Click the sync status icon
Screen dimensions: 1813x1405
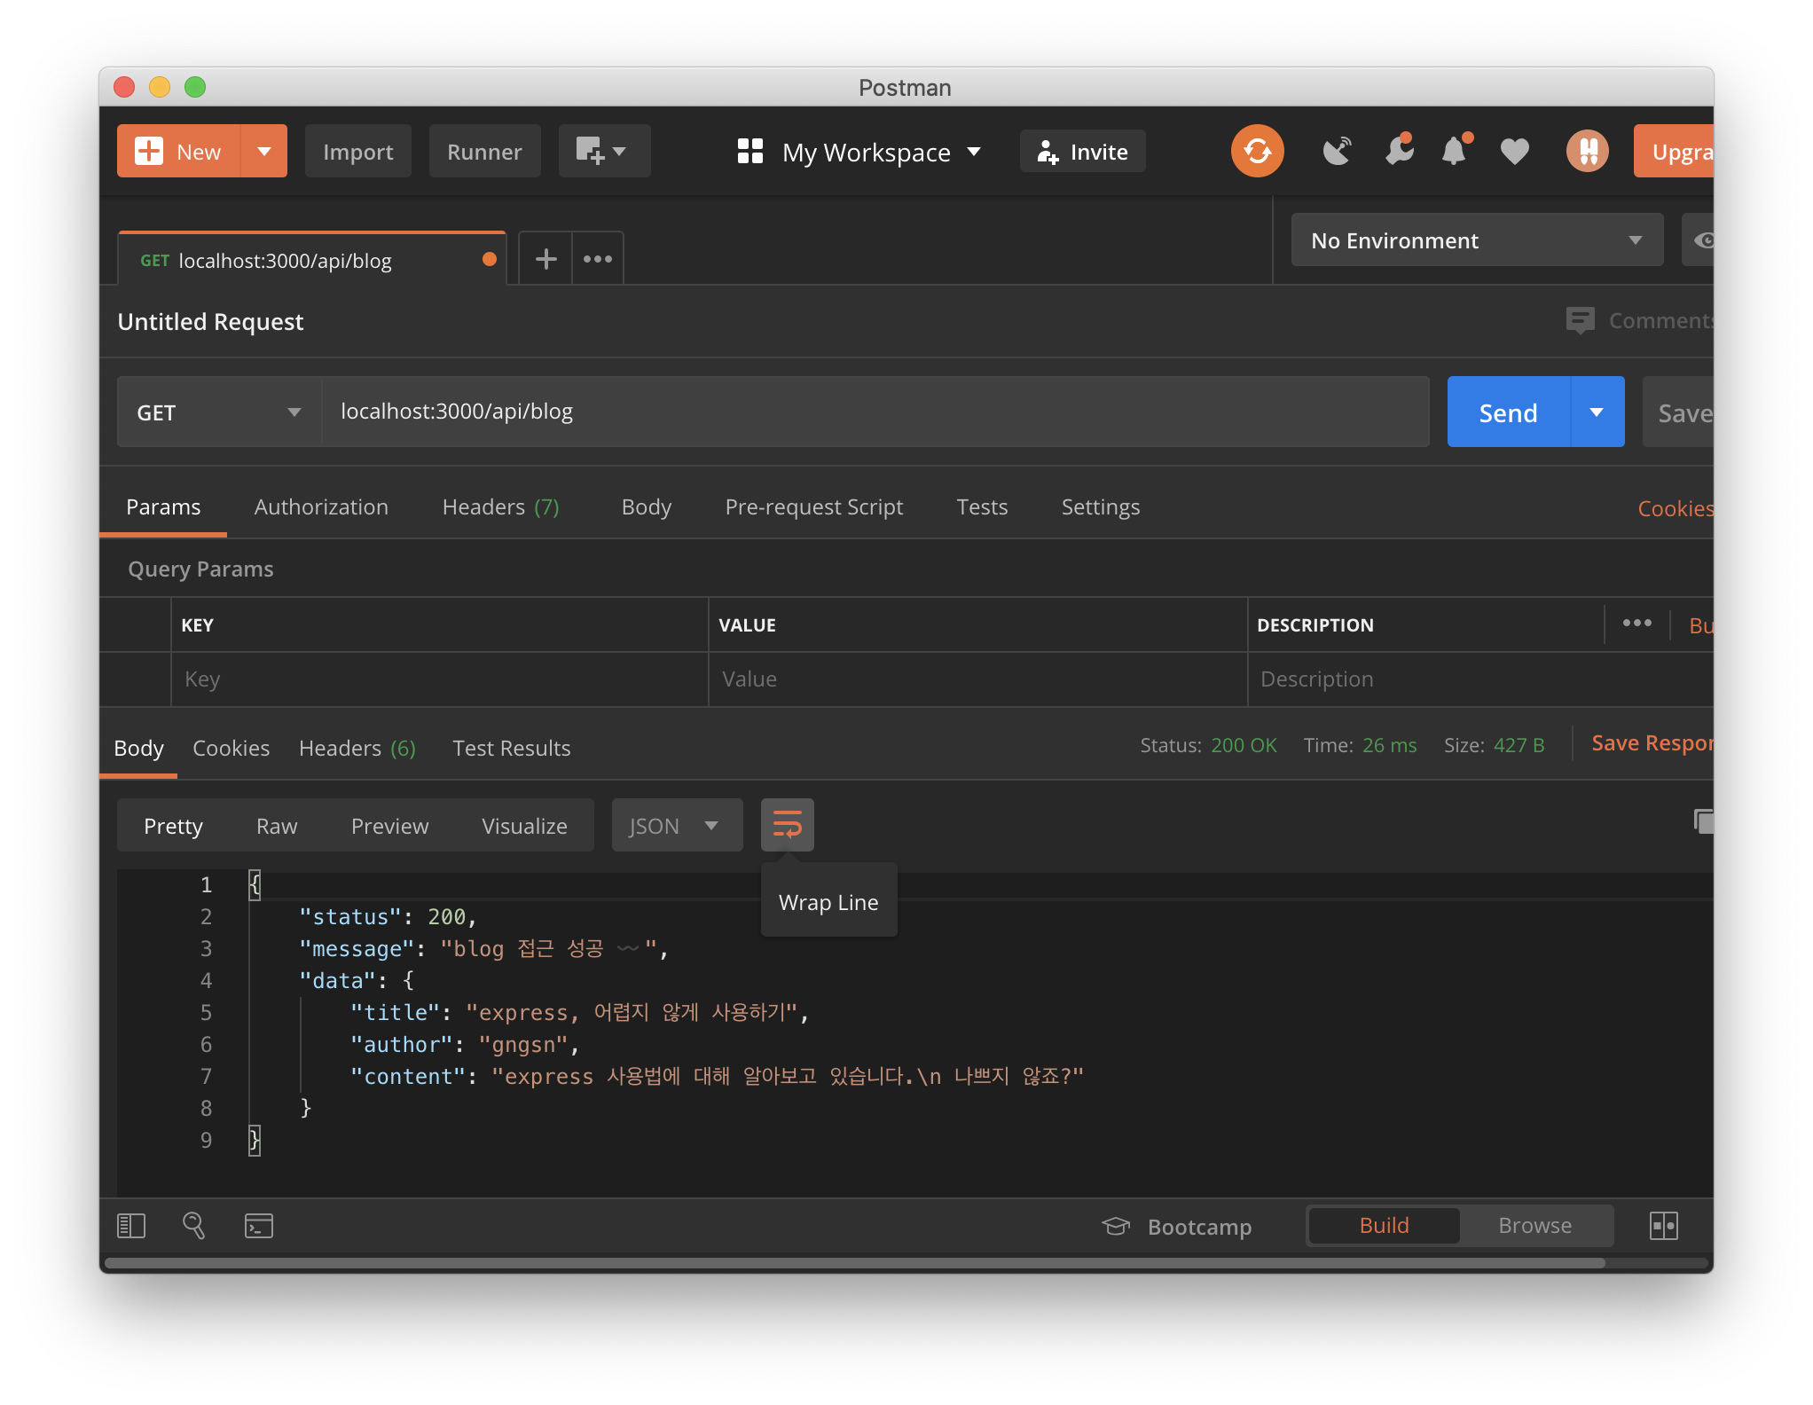(x=1256, y=152)
